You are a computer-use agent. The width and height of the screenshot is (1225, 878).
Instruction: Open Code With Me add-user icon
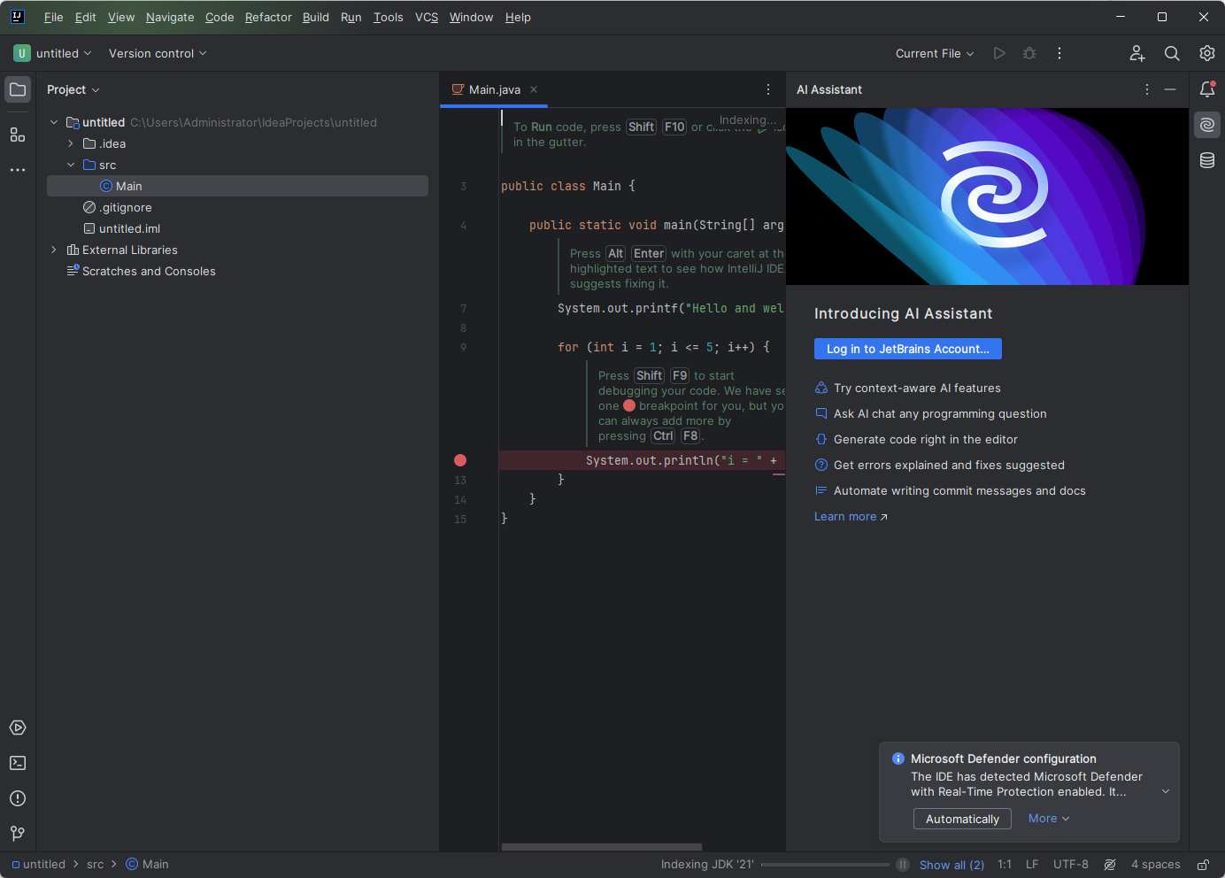(x=1137, y=53)
